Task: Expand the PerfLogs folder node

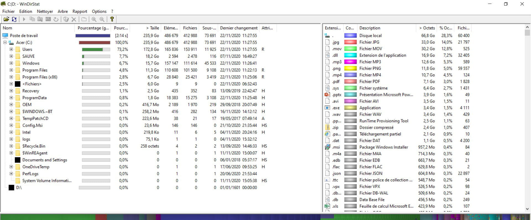Action: pos(11,174)
